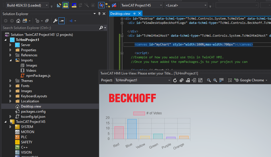Select Desktop.view in Solution Explorer
271x157 pixels.
[x=31, y=106]
